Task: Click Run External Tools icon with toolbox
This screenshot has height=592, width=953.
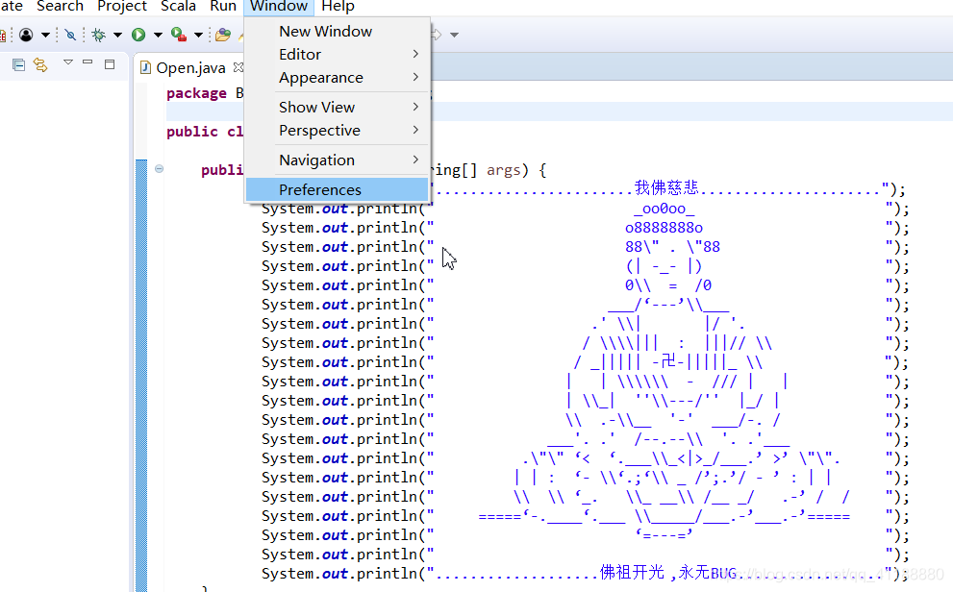Action: (179, 35)
